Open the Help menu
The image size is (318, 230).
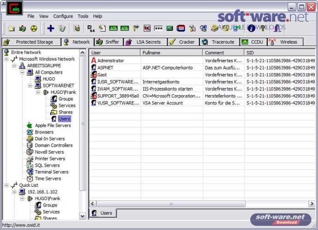point(98,16)
